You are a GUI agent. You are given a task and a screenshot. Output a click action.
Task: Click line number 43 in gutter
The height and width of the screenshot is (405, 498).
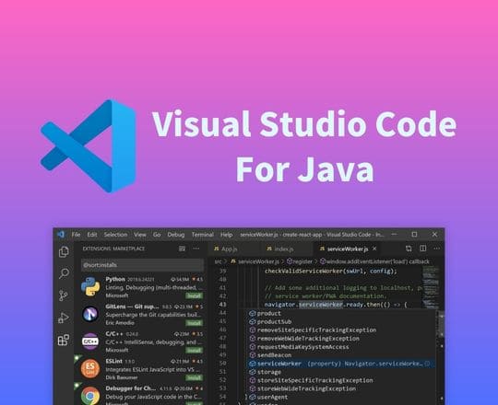pos(223,305)
